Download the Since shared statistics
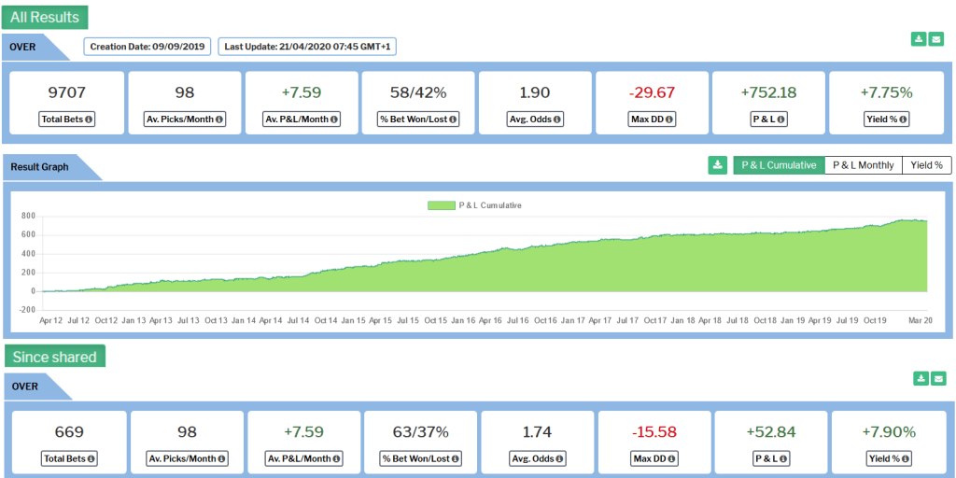Image resolution: width=956 pixels, height=478 pixels. tap(921, 378)
